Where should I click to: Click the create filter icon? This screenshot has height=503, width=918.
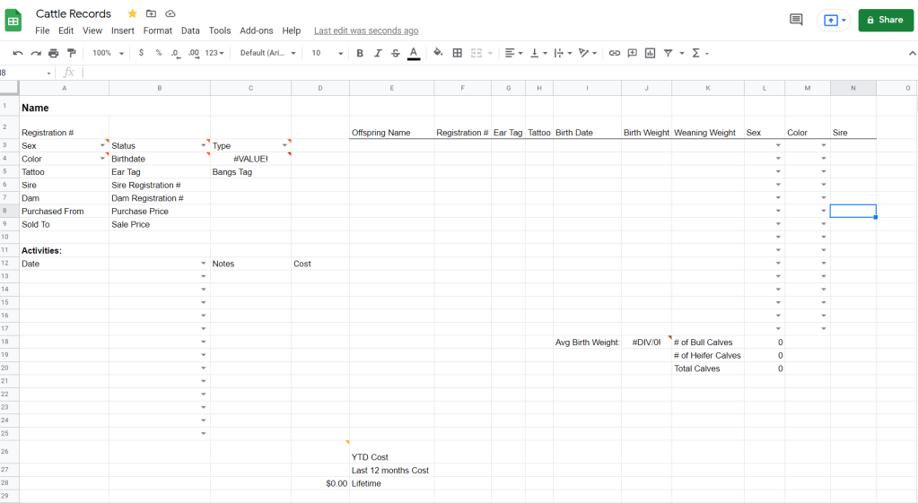(668, 53)
